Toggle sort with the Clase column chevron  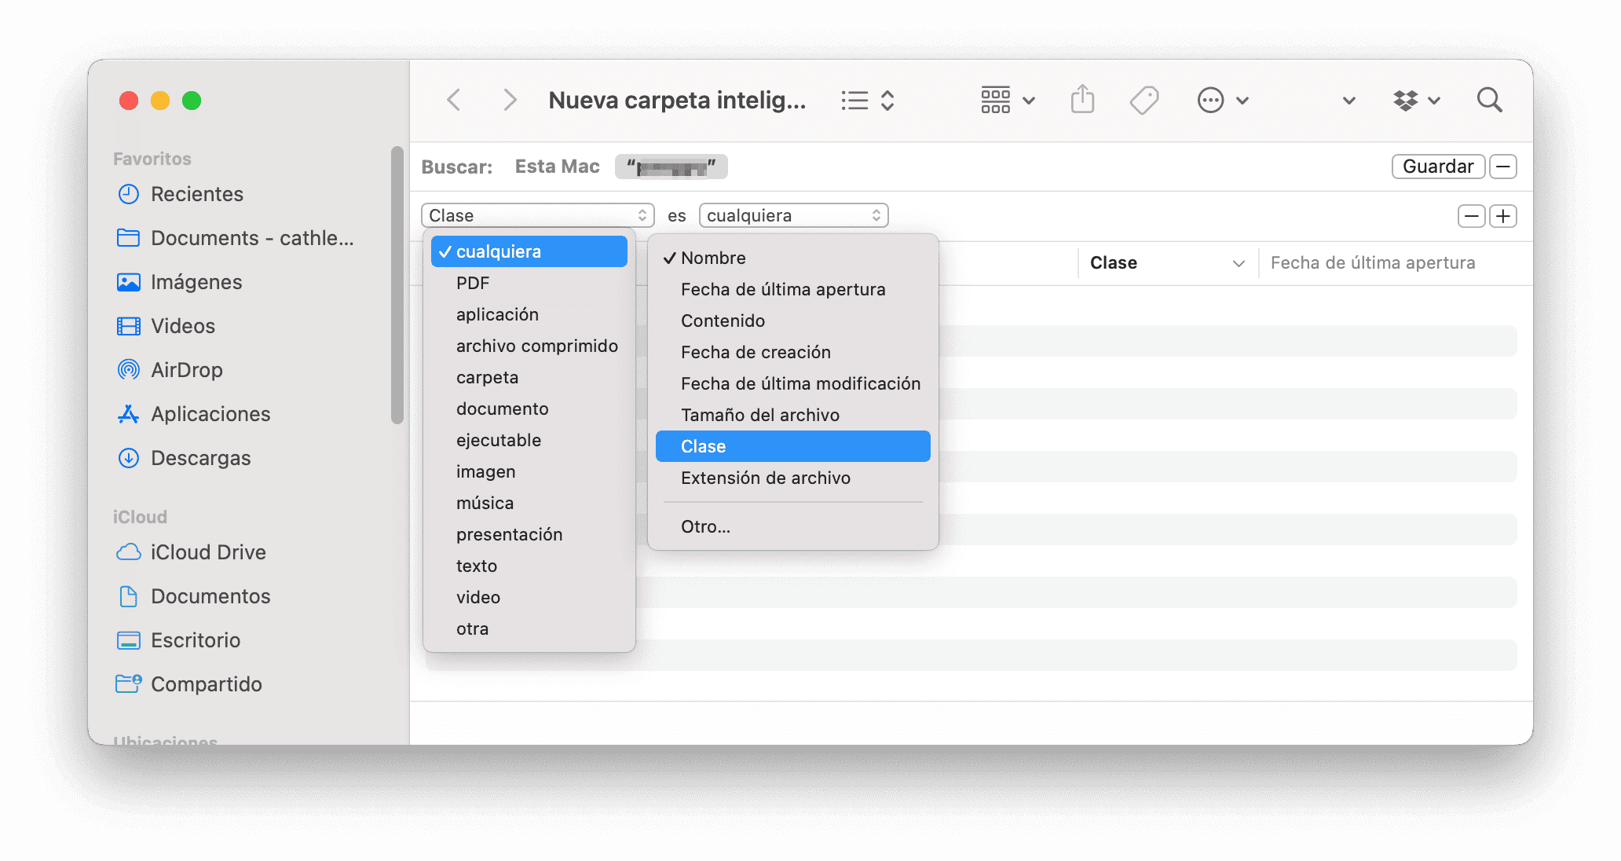(x=1239, y=263)
